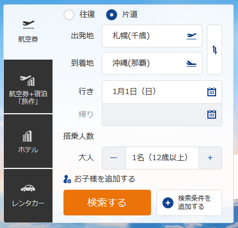Viewport: 238px width, 228px height.
Task: Click the 搭乗人数 heading text
Action: pyautogui.click(x=78, y=136)
